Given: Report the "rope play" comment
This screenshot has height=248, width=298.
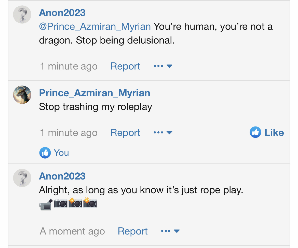Looking at the screenshot, I should 133,231.
